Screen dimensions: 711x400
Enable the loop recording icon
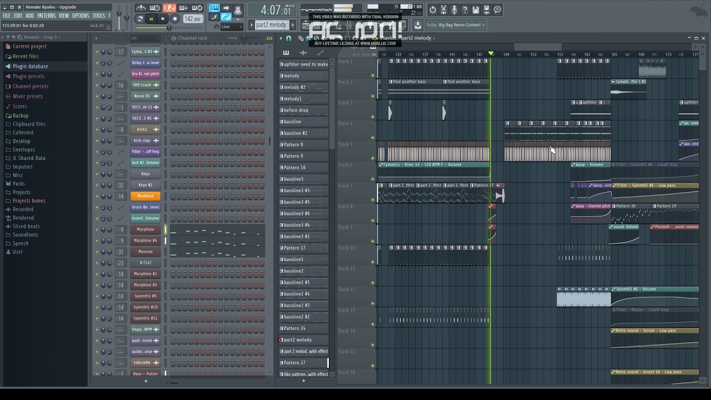tap(197, 8)
